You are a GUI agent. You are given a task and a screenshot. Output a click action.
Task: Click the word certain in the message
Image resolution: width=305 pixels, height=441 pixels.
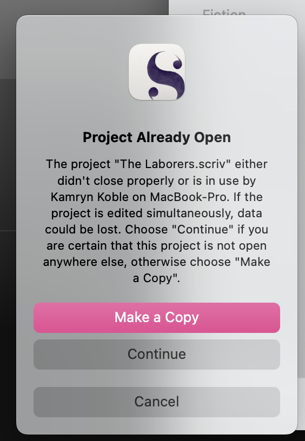tap(88, 245)
